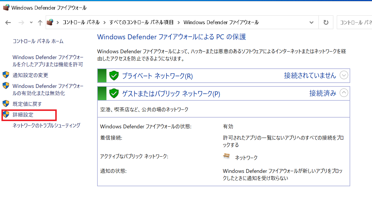
Task: Select すべてのコントロール パネル項目 breadcrumb
Action: (x=141, y=22)
